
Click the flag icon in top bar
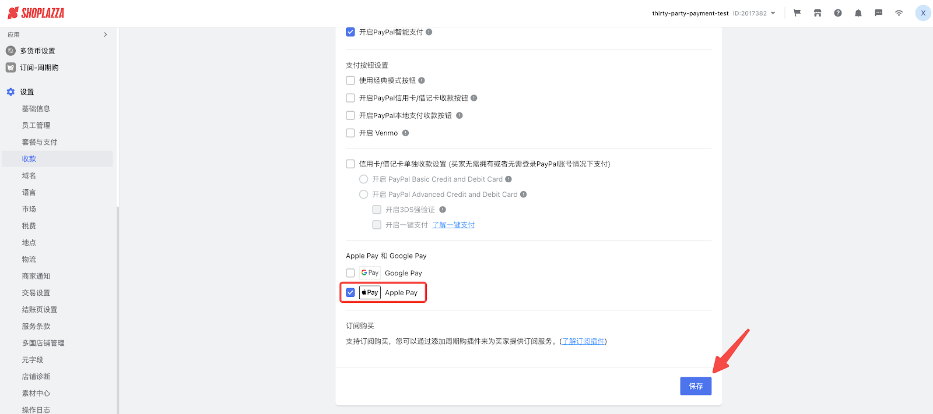pos(797,13)
